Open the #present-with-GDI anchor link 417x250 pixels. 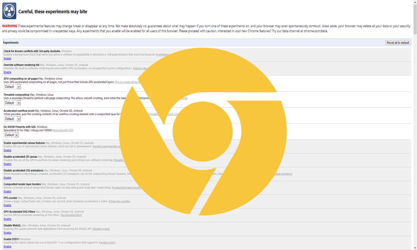click(x=63, y=130)
